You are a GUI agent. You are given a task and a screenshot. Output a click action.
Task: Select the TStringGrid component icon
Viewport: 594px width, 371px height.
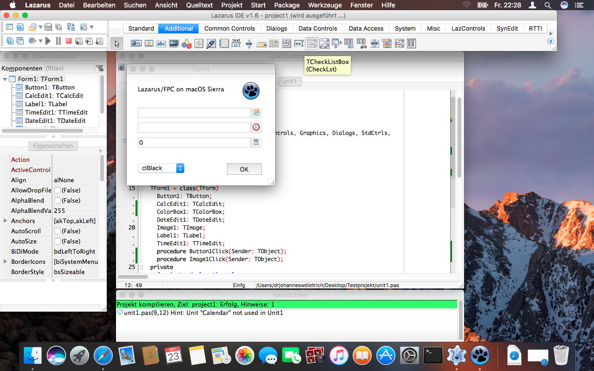[349, 44]
